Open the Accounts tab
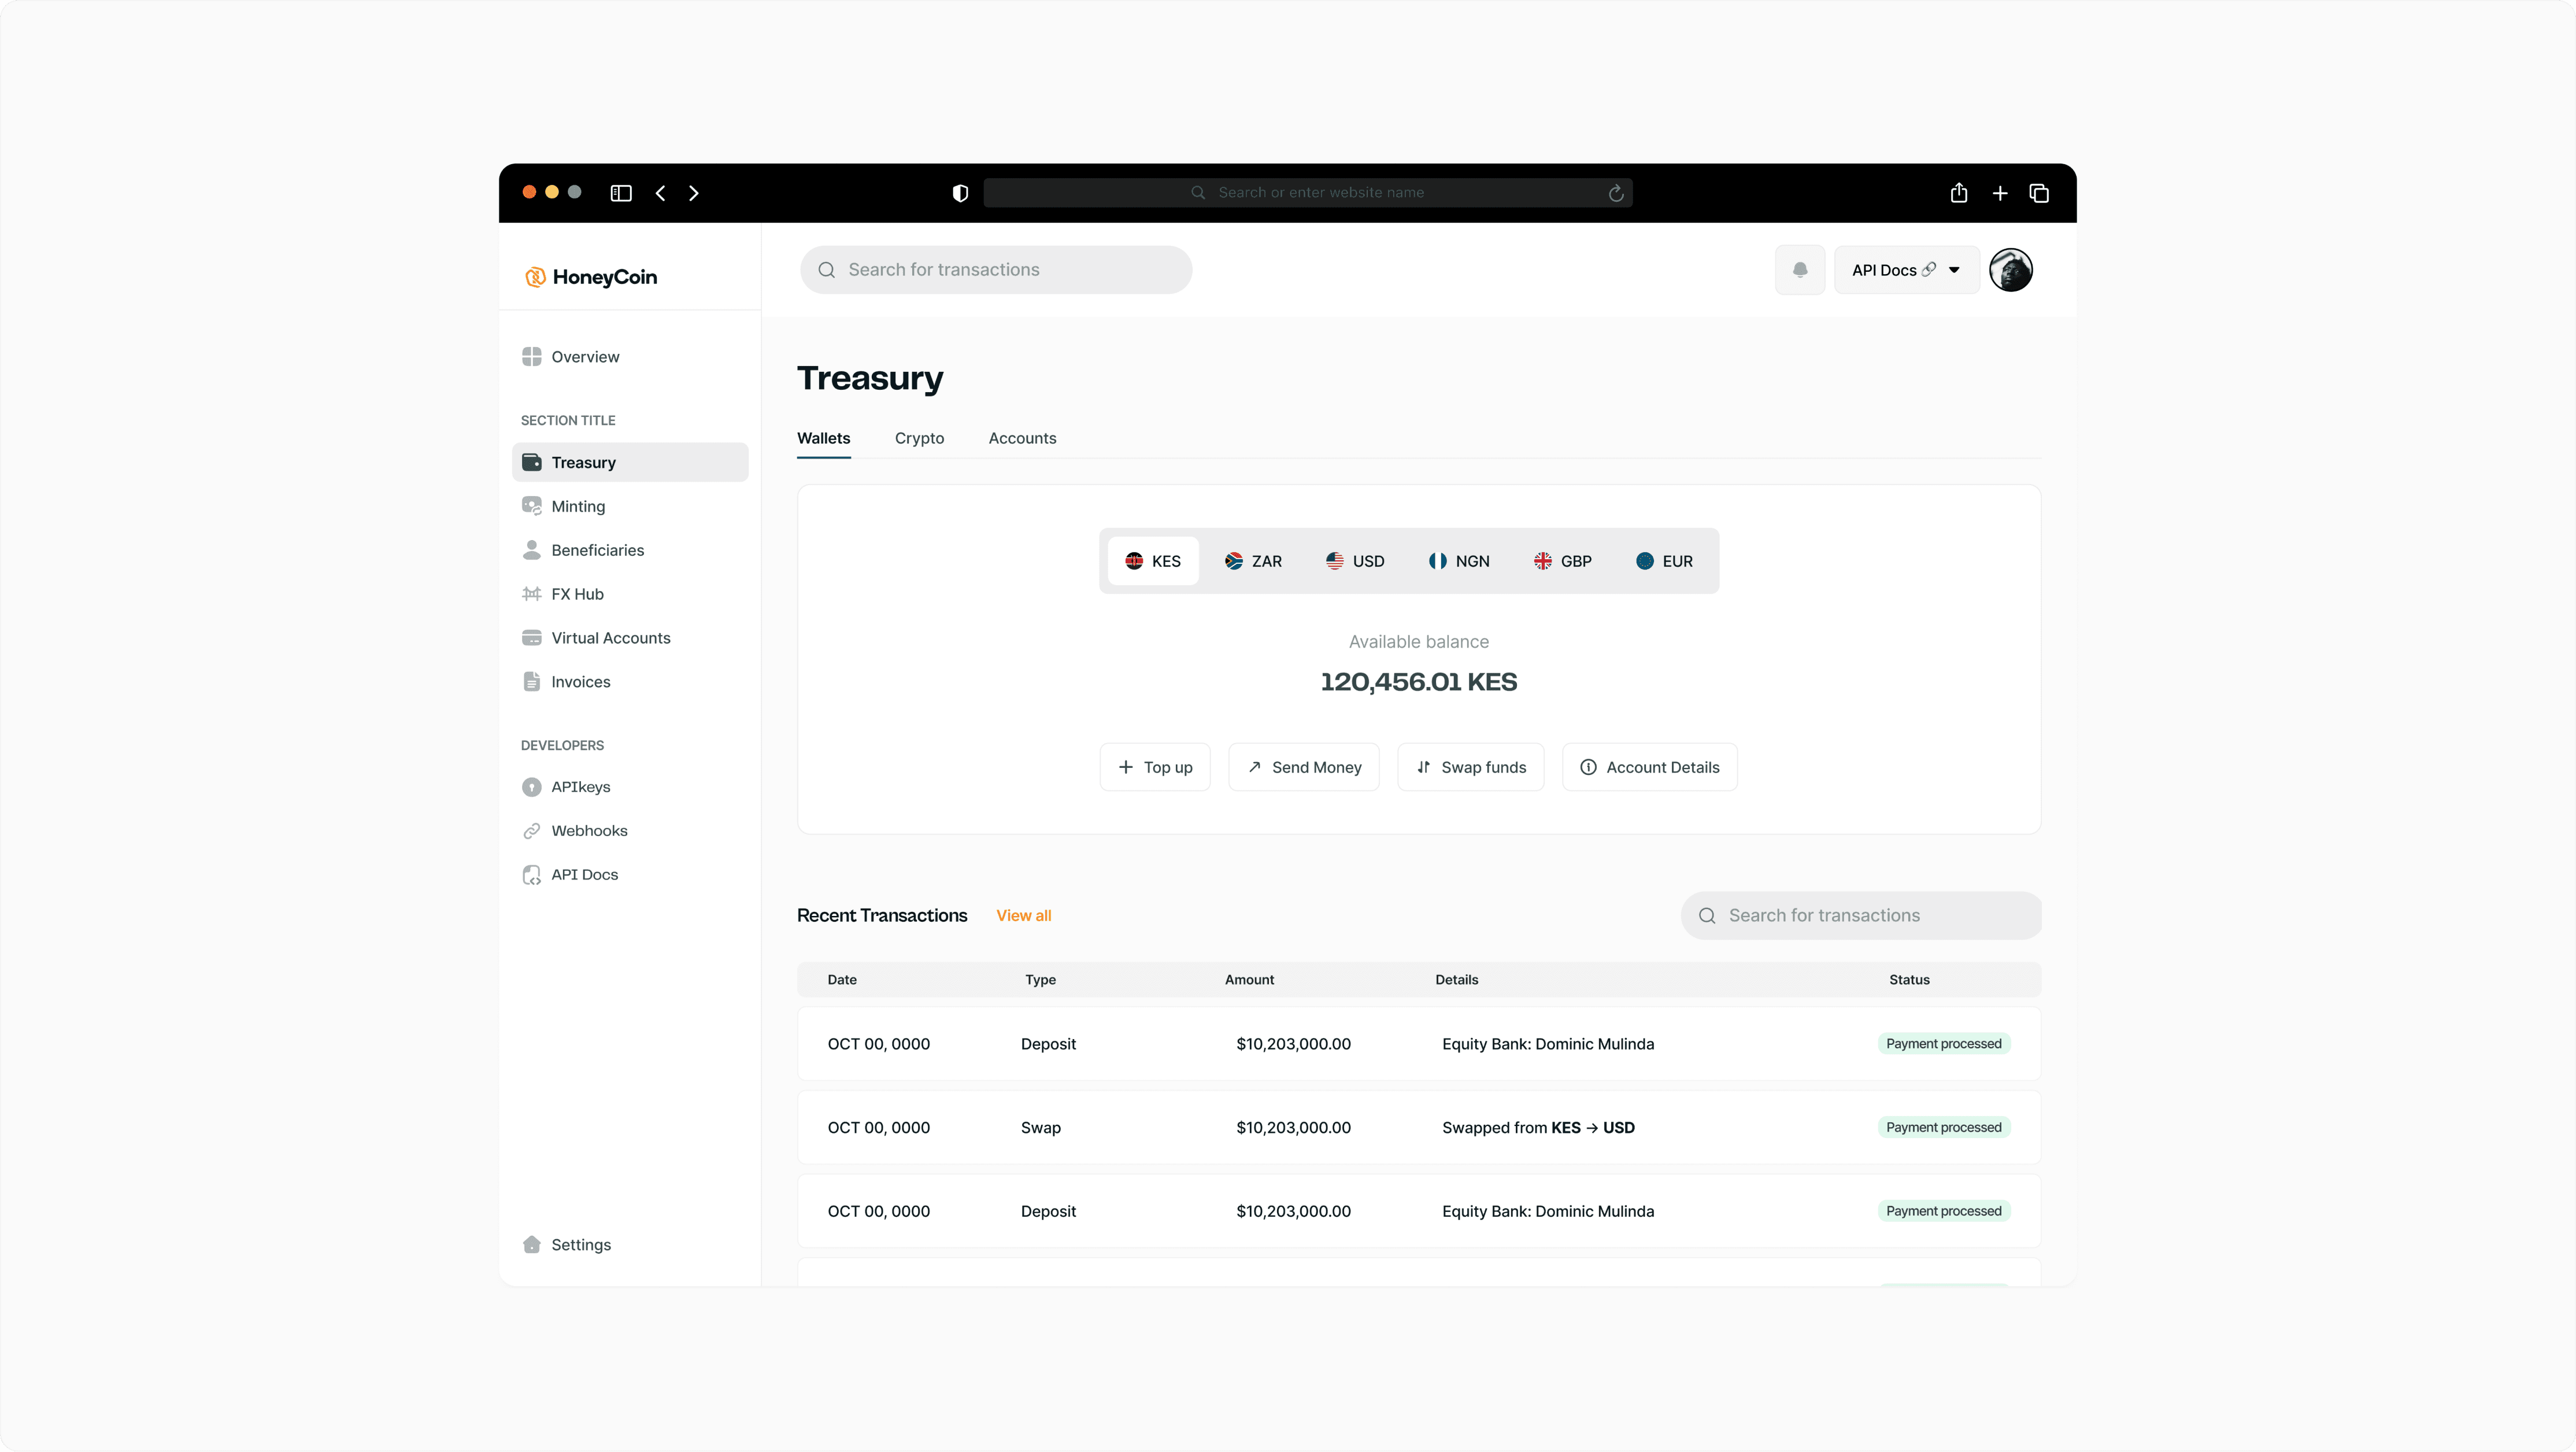Image resolution: width=2576 pixels, height=1452 pixels. [1022, 438]
